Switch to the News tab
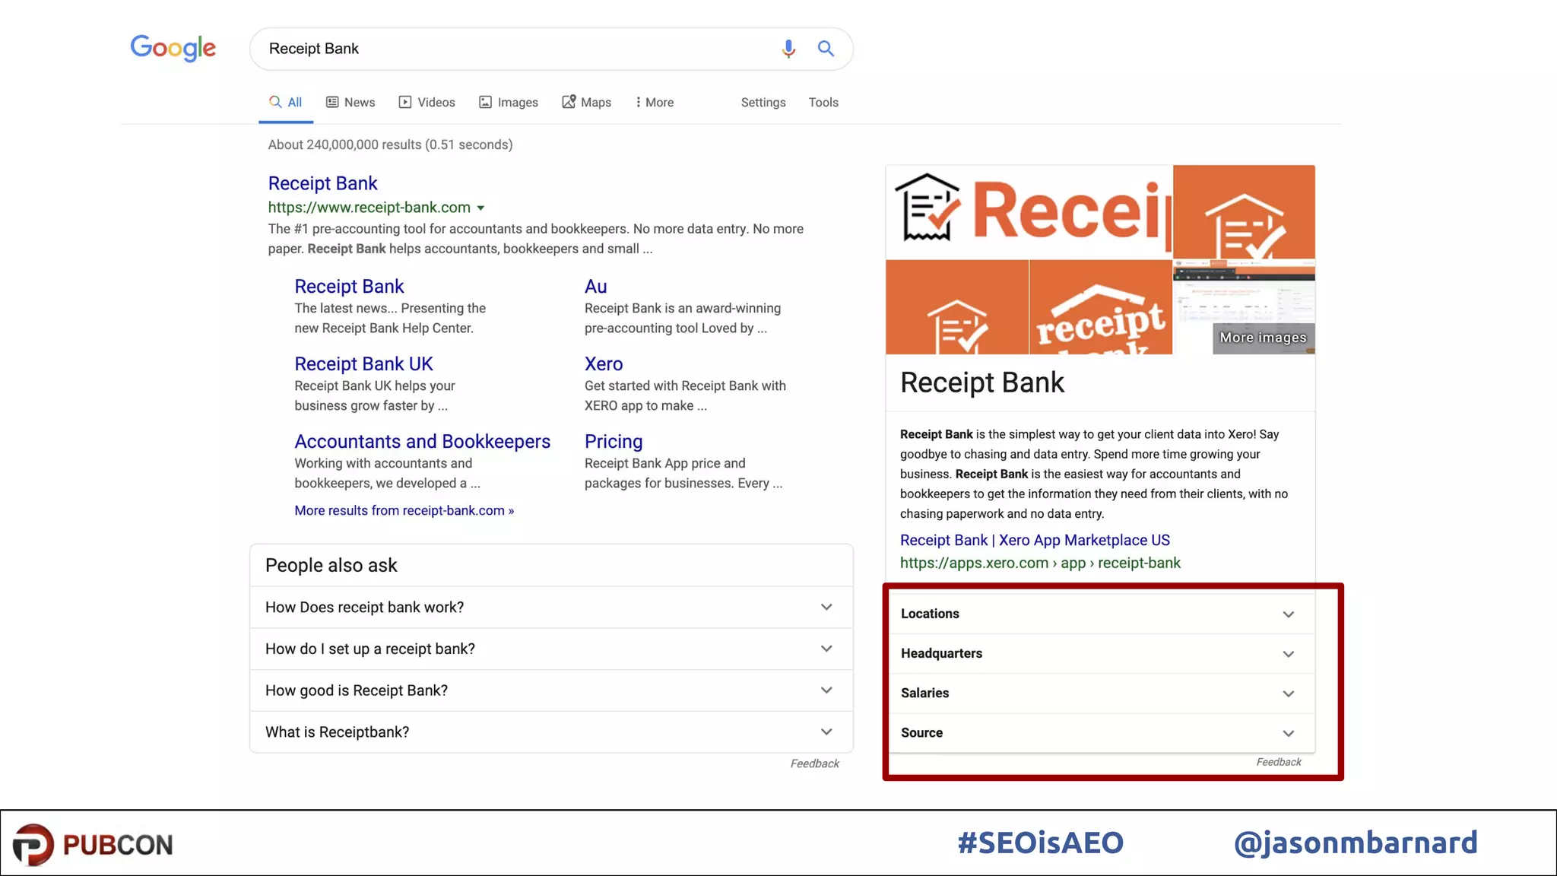 click(x=350, y=102)
